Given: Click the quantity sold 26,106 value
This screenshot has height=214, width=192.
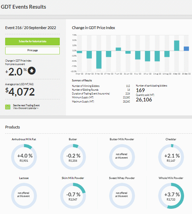Looking at the screenshot, I should tap(144, 100).
